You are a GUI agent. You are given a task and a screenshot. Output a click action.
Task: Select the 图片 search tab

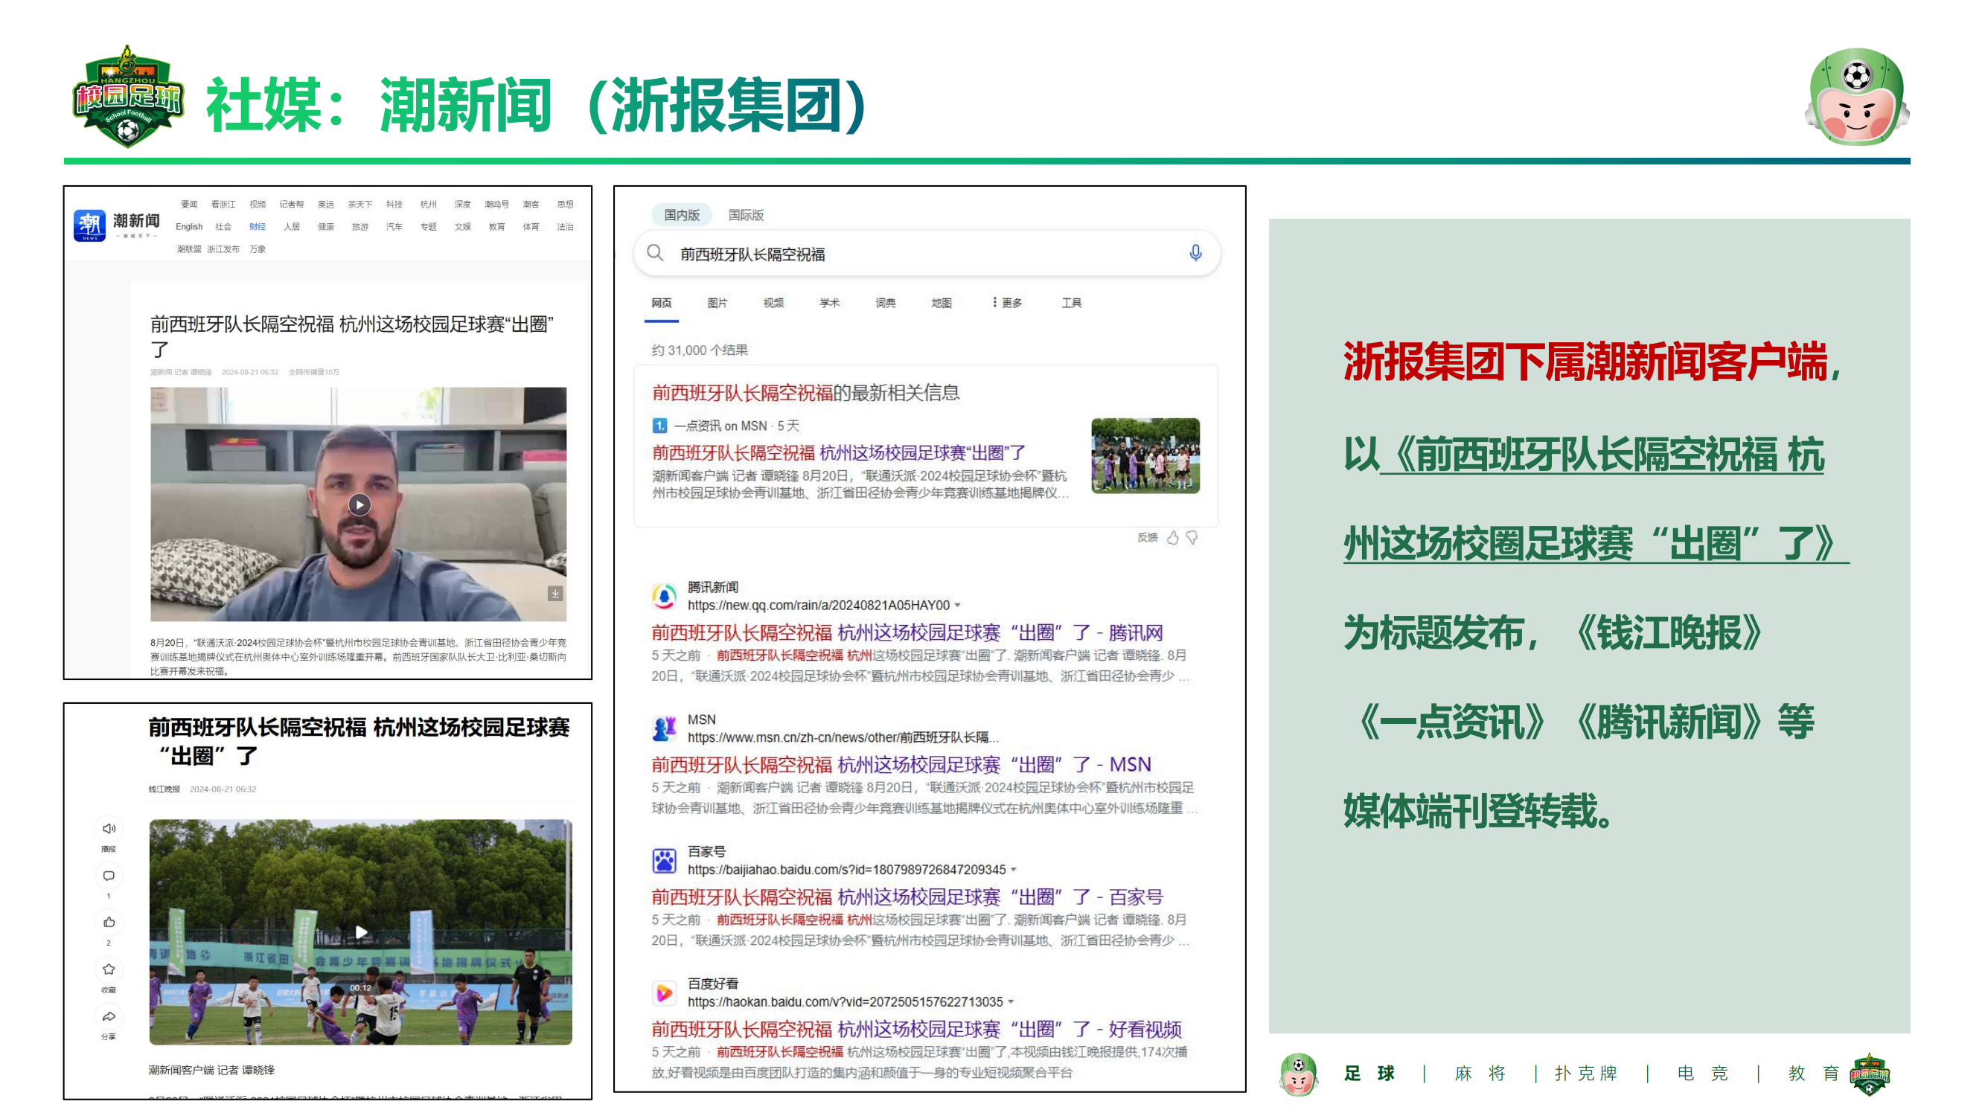click(x=717, y=303)
